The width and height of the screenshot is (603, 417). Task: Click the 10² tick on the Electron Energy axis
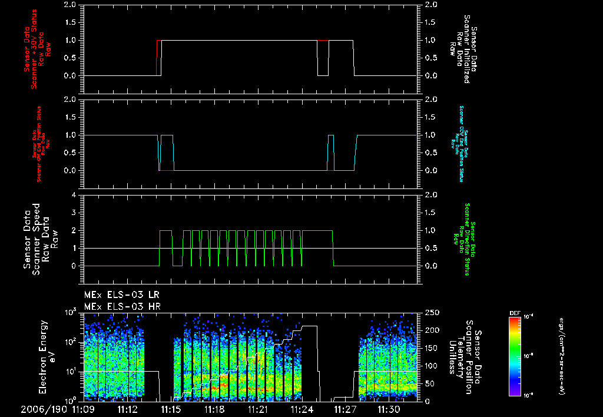(x=71, y=342)
